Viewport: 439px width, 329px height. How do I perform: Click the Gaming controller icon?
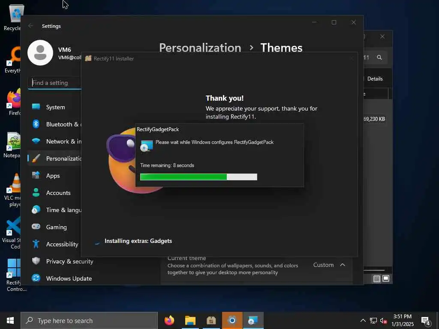pyautogui.click(x=36, y=226)
